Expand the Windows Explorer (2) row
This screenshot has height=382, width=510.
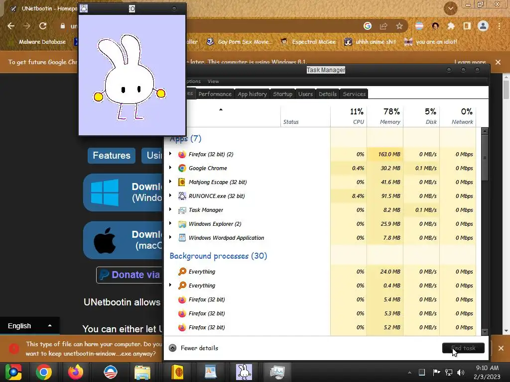(170, 223)
